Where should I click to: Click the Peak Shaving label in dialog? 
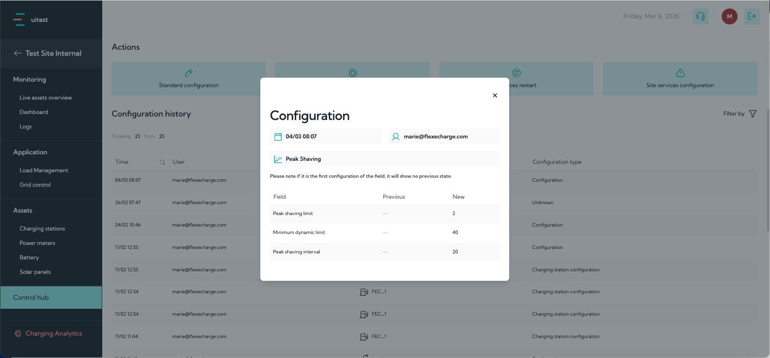click(x=303, y=159)
